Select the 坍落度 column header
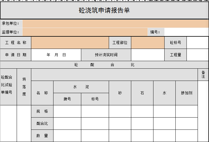 24,87
